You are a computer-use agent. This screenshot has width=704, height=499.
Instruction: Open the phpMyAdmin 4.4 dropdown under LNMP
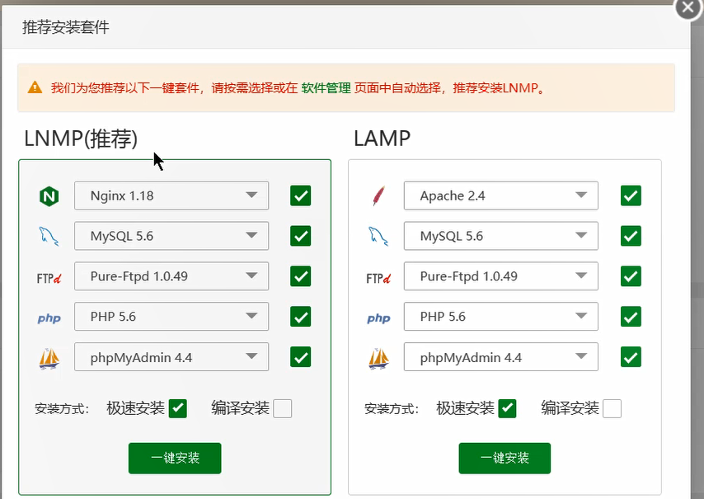pos(171,357)
